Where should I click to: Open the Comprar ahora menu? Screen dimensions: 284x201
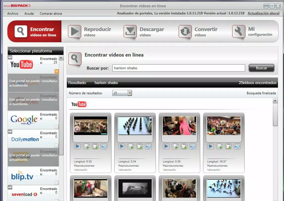(x=51, y=13)
